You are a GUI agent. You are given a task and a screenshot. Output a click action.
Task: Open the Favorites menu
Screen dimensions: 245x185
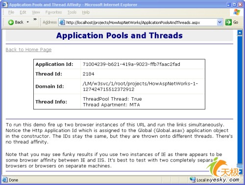(53, 12)
